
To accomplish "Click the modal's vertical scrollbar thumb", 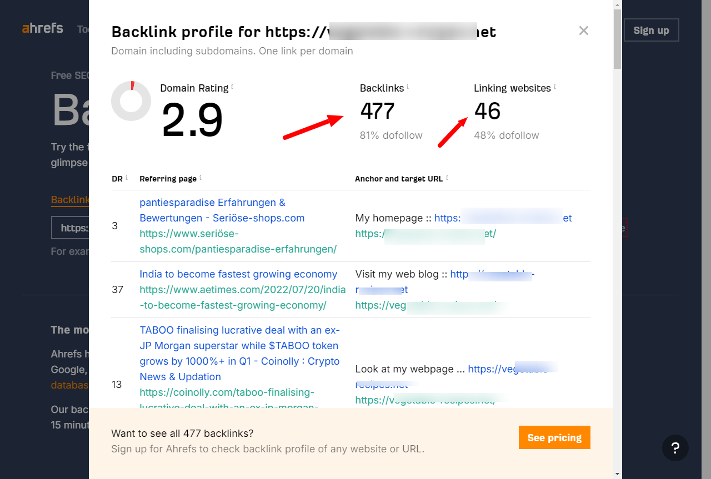I will point(616,36).
